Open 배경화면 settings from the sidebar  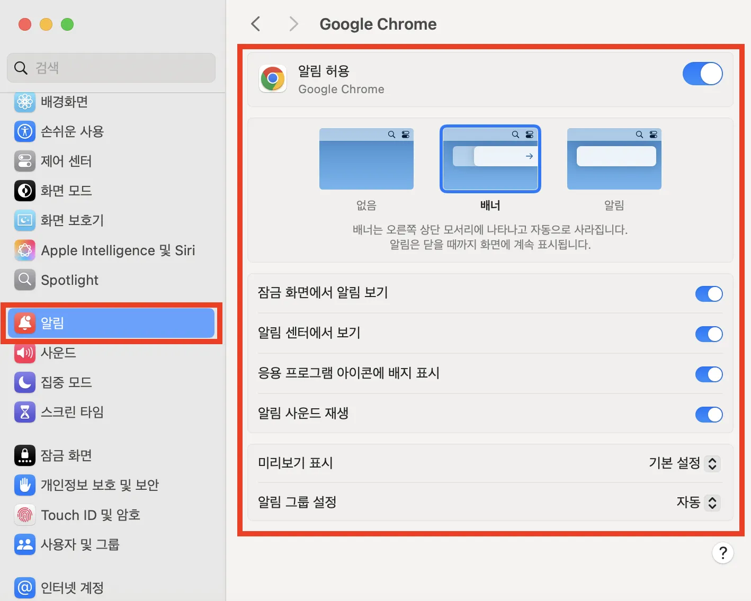click(x=111, y=102)
